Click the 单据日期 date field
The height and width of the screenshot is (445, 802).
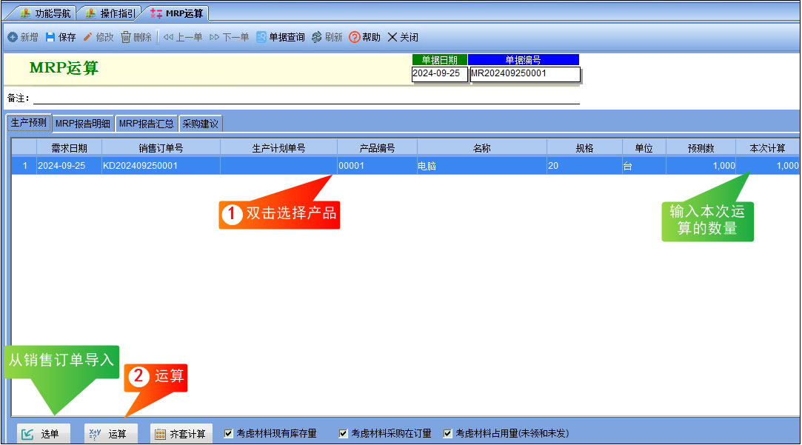pyautogui.click(x=439, y=73)
